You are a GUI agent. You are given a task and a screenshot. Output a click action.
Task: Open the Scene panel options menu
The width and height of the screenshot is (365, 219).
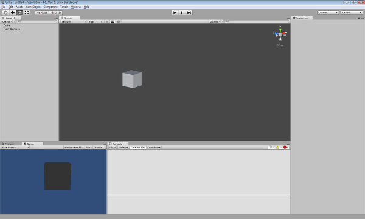tap(288, 18)
